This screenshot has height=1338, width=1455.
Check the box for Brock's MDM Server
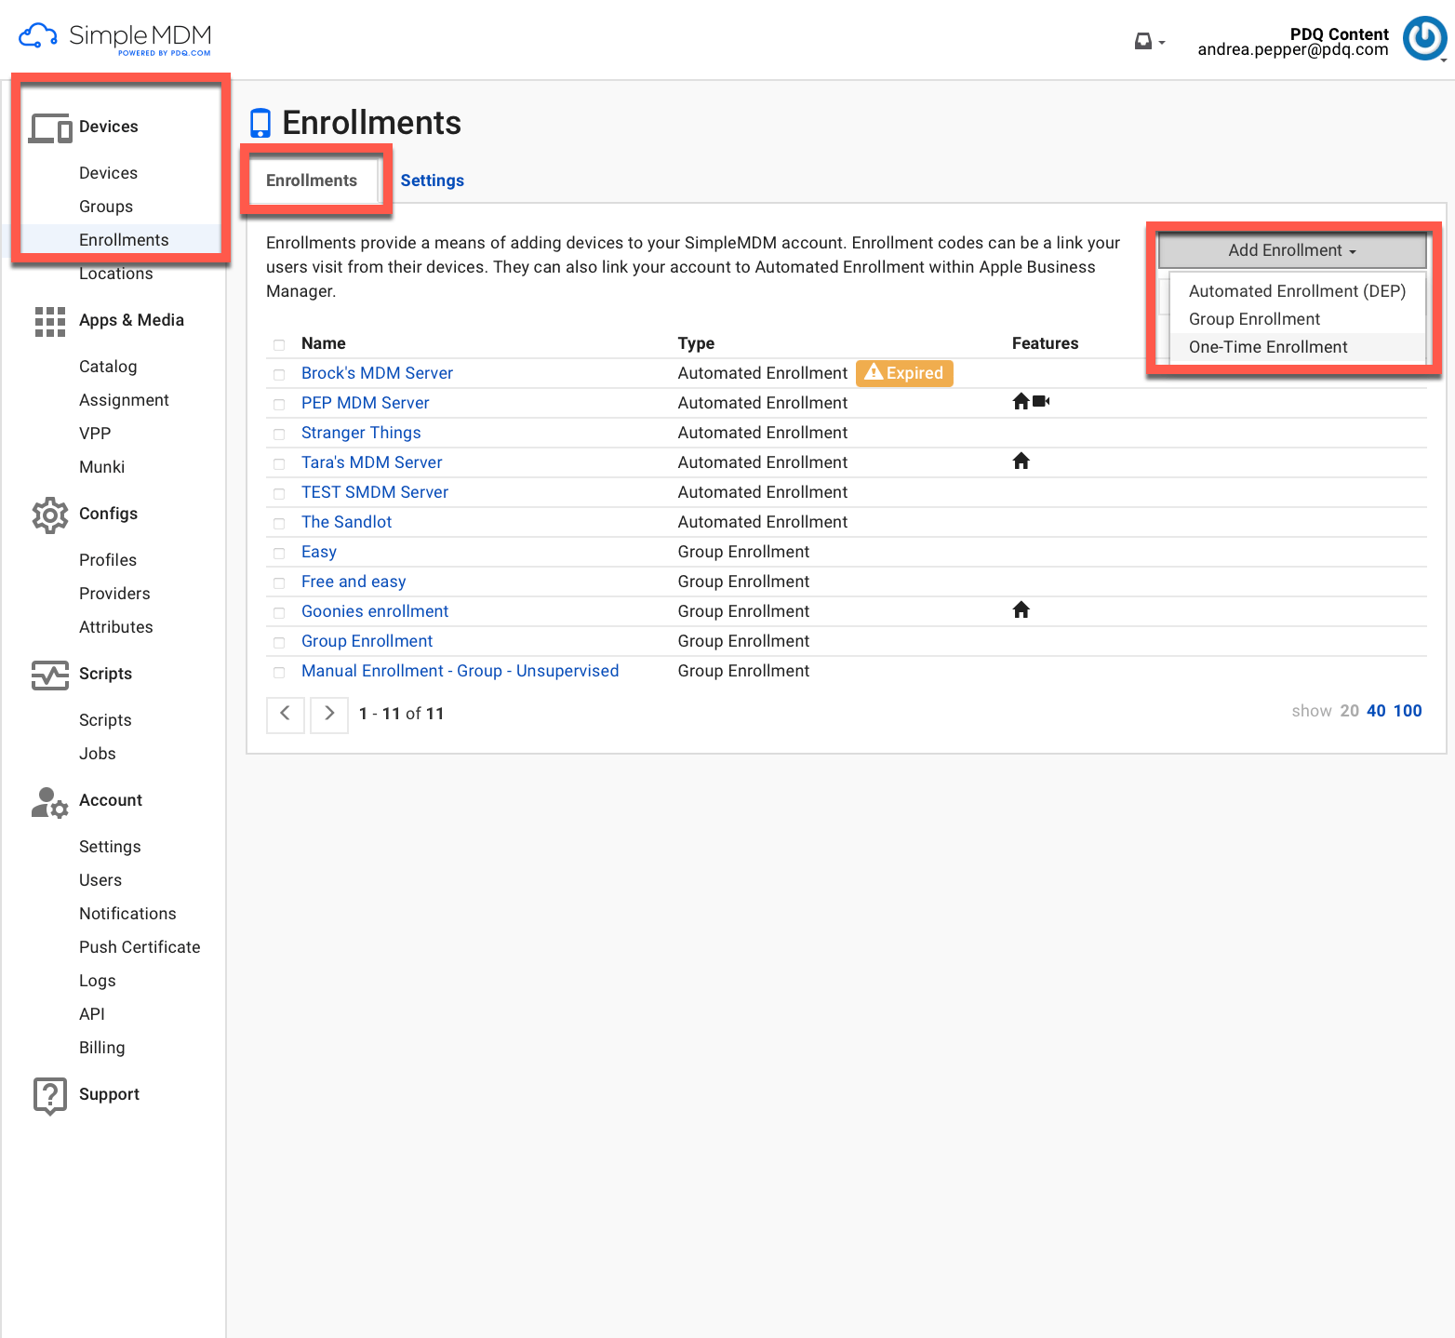(279, 374)
